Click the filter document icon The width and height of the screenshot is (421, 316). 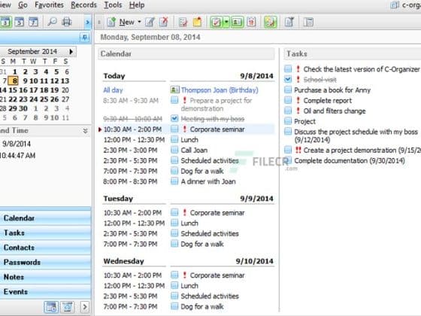click(x=289, y=22)
